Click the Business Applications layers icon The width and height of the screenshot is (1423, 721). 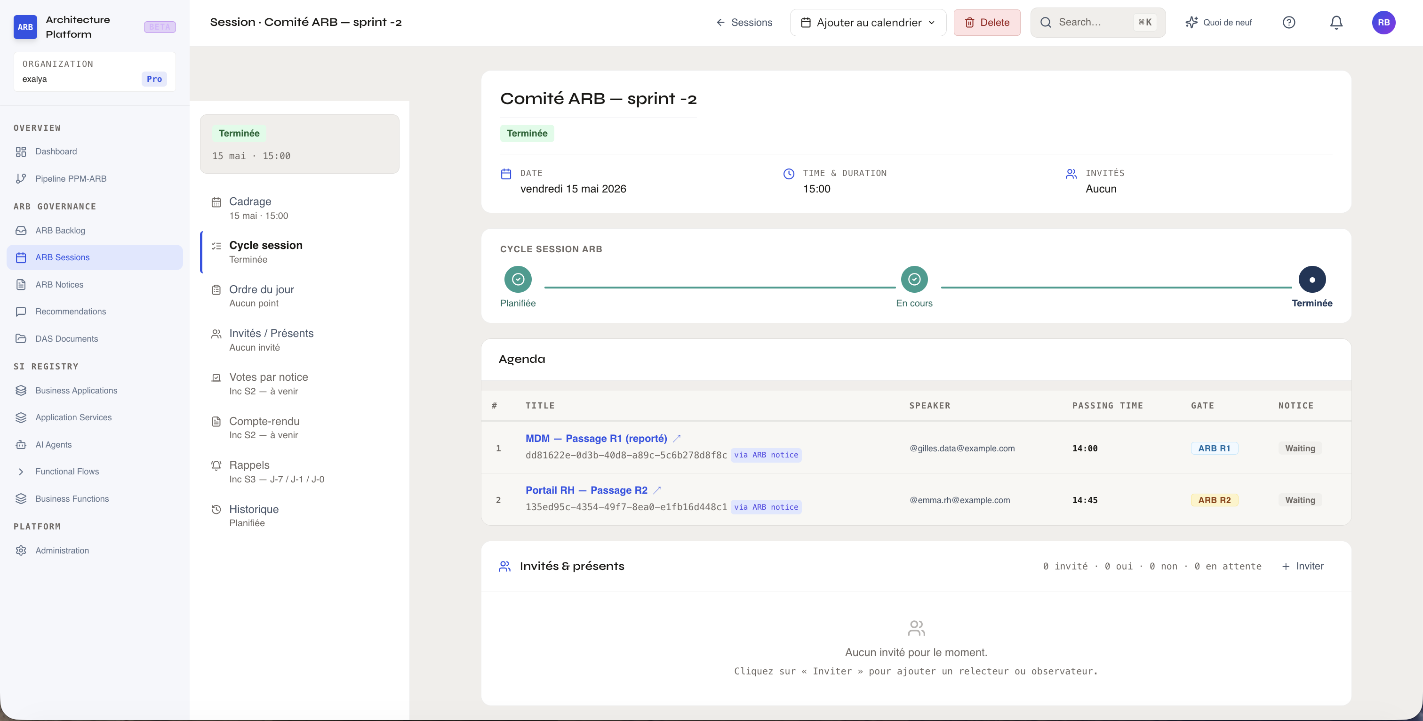point(21,391)
